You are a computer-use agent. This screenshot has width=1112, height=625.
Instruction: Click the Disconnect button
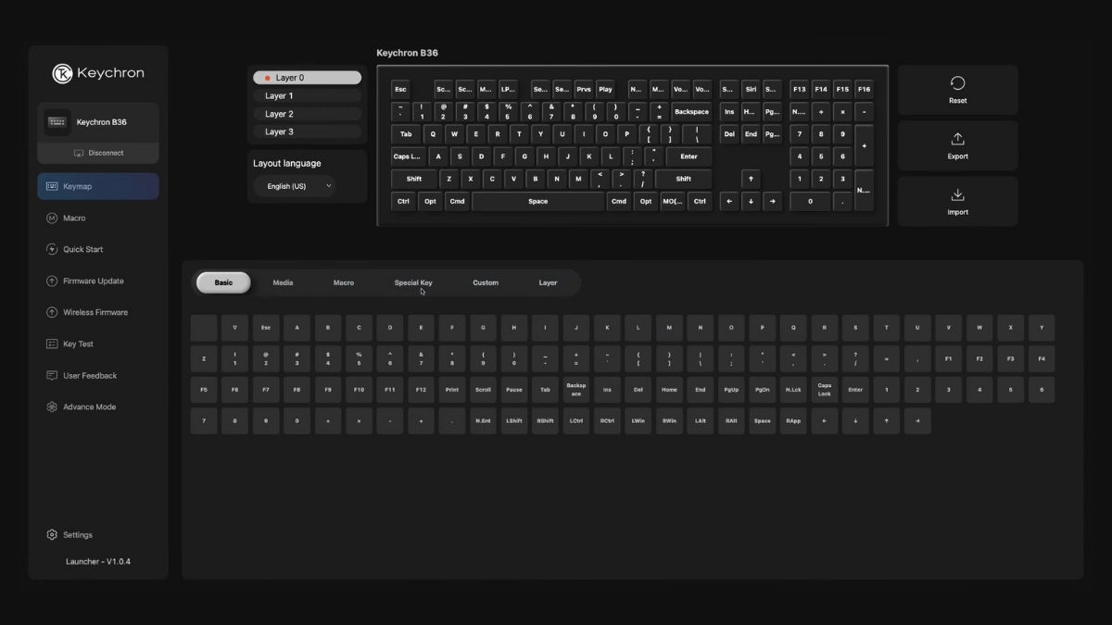98,153
